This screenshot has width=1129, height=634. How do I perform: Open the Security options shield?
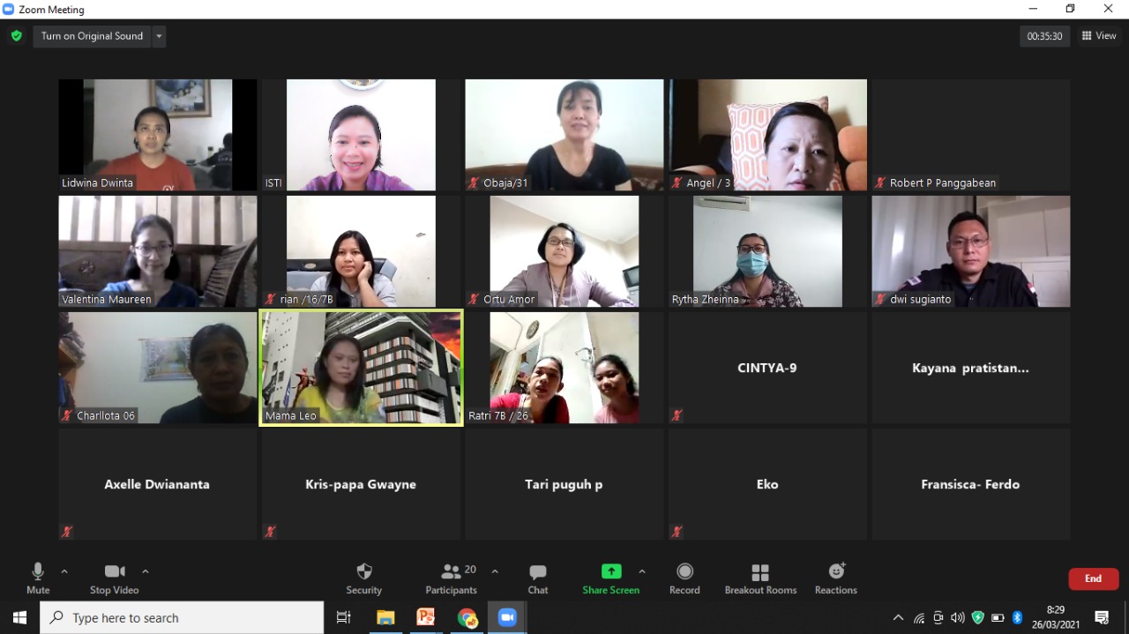coord(363,578)
